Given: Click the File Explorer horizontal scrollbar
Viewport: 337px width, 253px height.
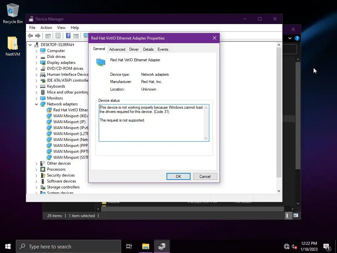Looking at the screenshot, I should coord(192,209).
